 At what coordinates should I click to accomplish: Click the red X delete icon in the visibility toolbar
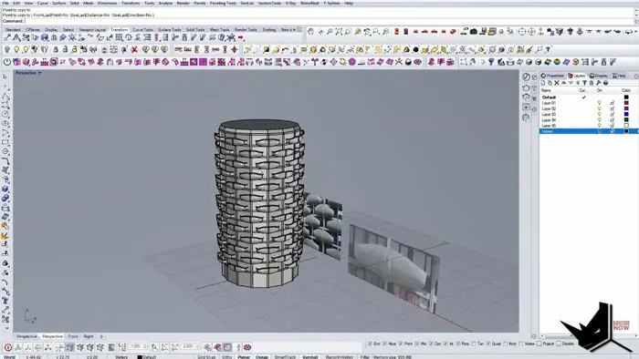pyautogui.click(x=134, y=49)
